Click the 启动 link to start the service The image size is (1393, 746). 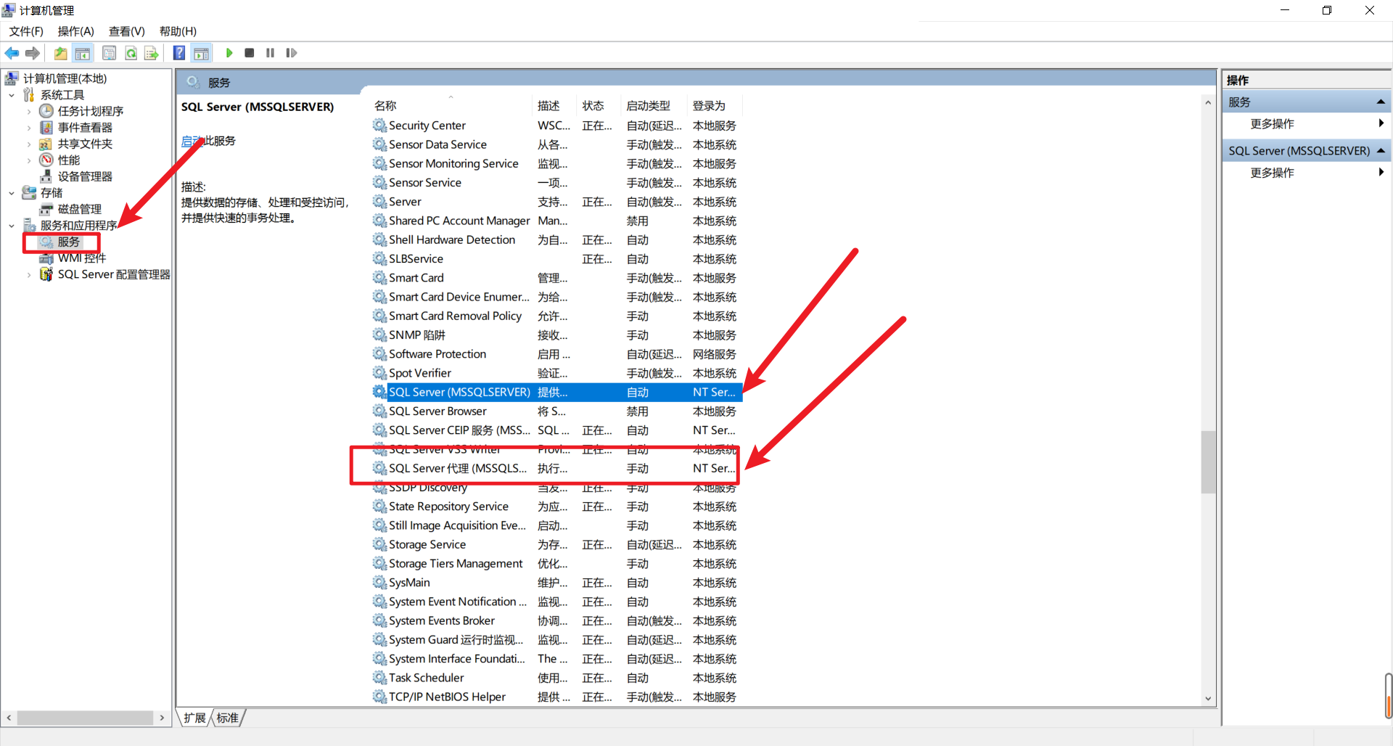click(192, 141)
